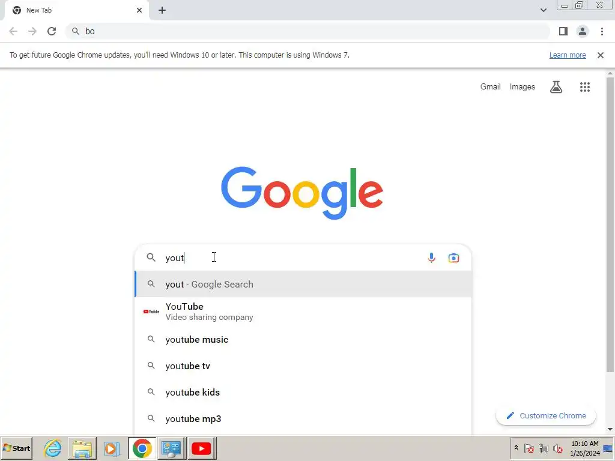Viewport: 615px width, 461px height.
Task: Open the Gmail link
Action: click(490, 86)
